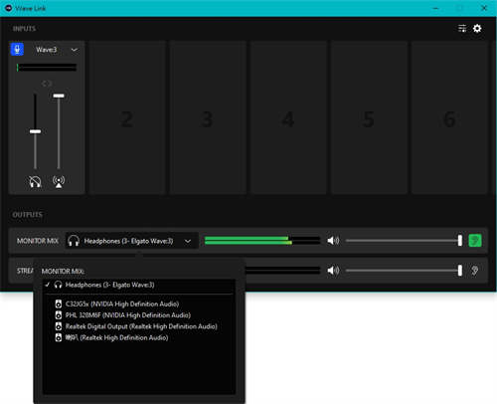Click the speaker icon beside PHL 328M6F entry

[x=59, y=315]
